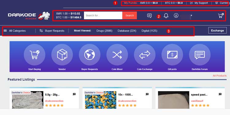Click dcukconnection vendor on 10x - 1000 listing
Viewport: 230px width, 115px height.
[127, 101]
